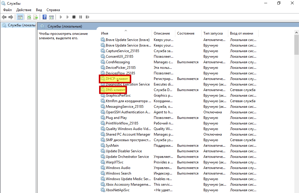Screen dimensions: 299x193
Task: Toggle the console tree show/hide button
Action: click(x=20, y=17)
